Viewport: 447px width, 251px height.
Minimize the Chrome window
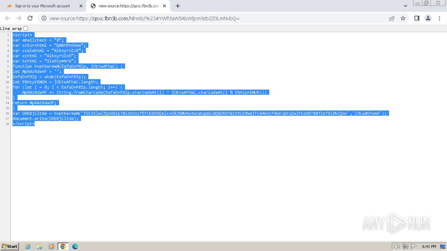pos(417,3)
